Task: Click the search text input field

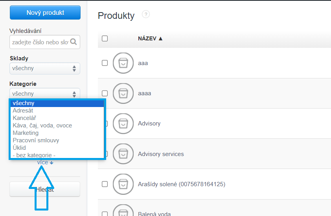Action: pos(39,42)
